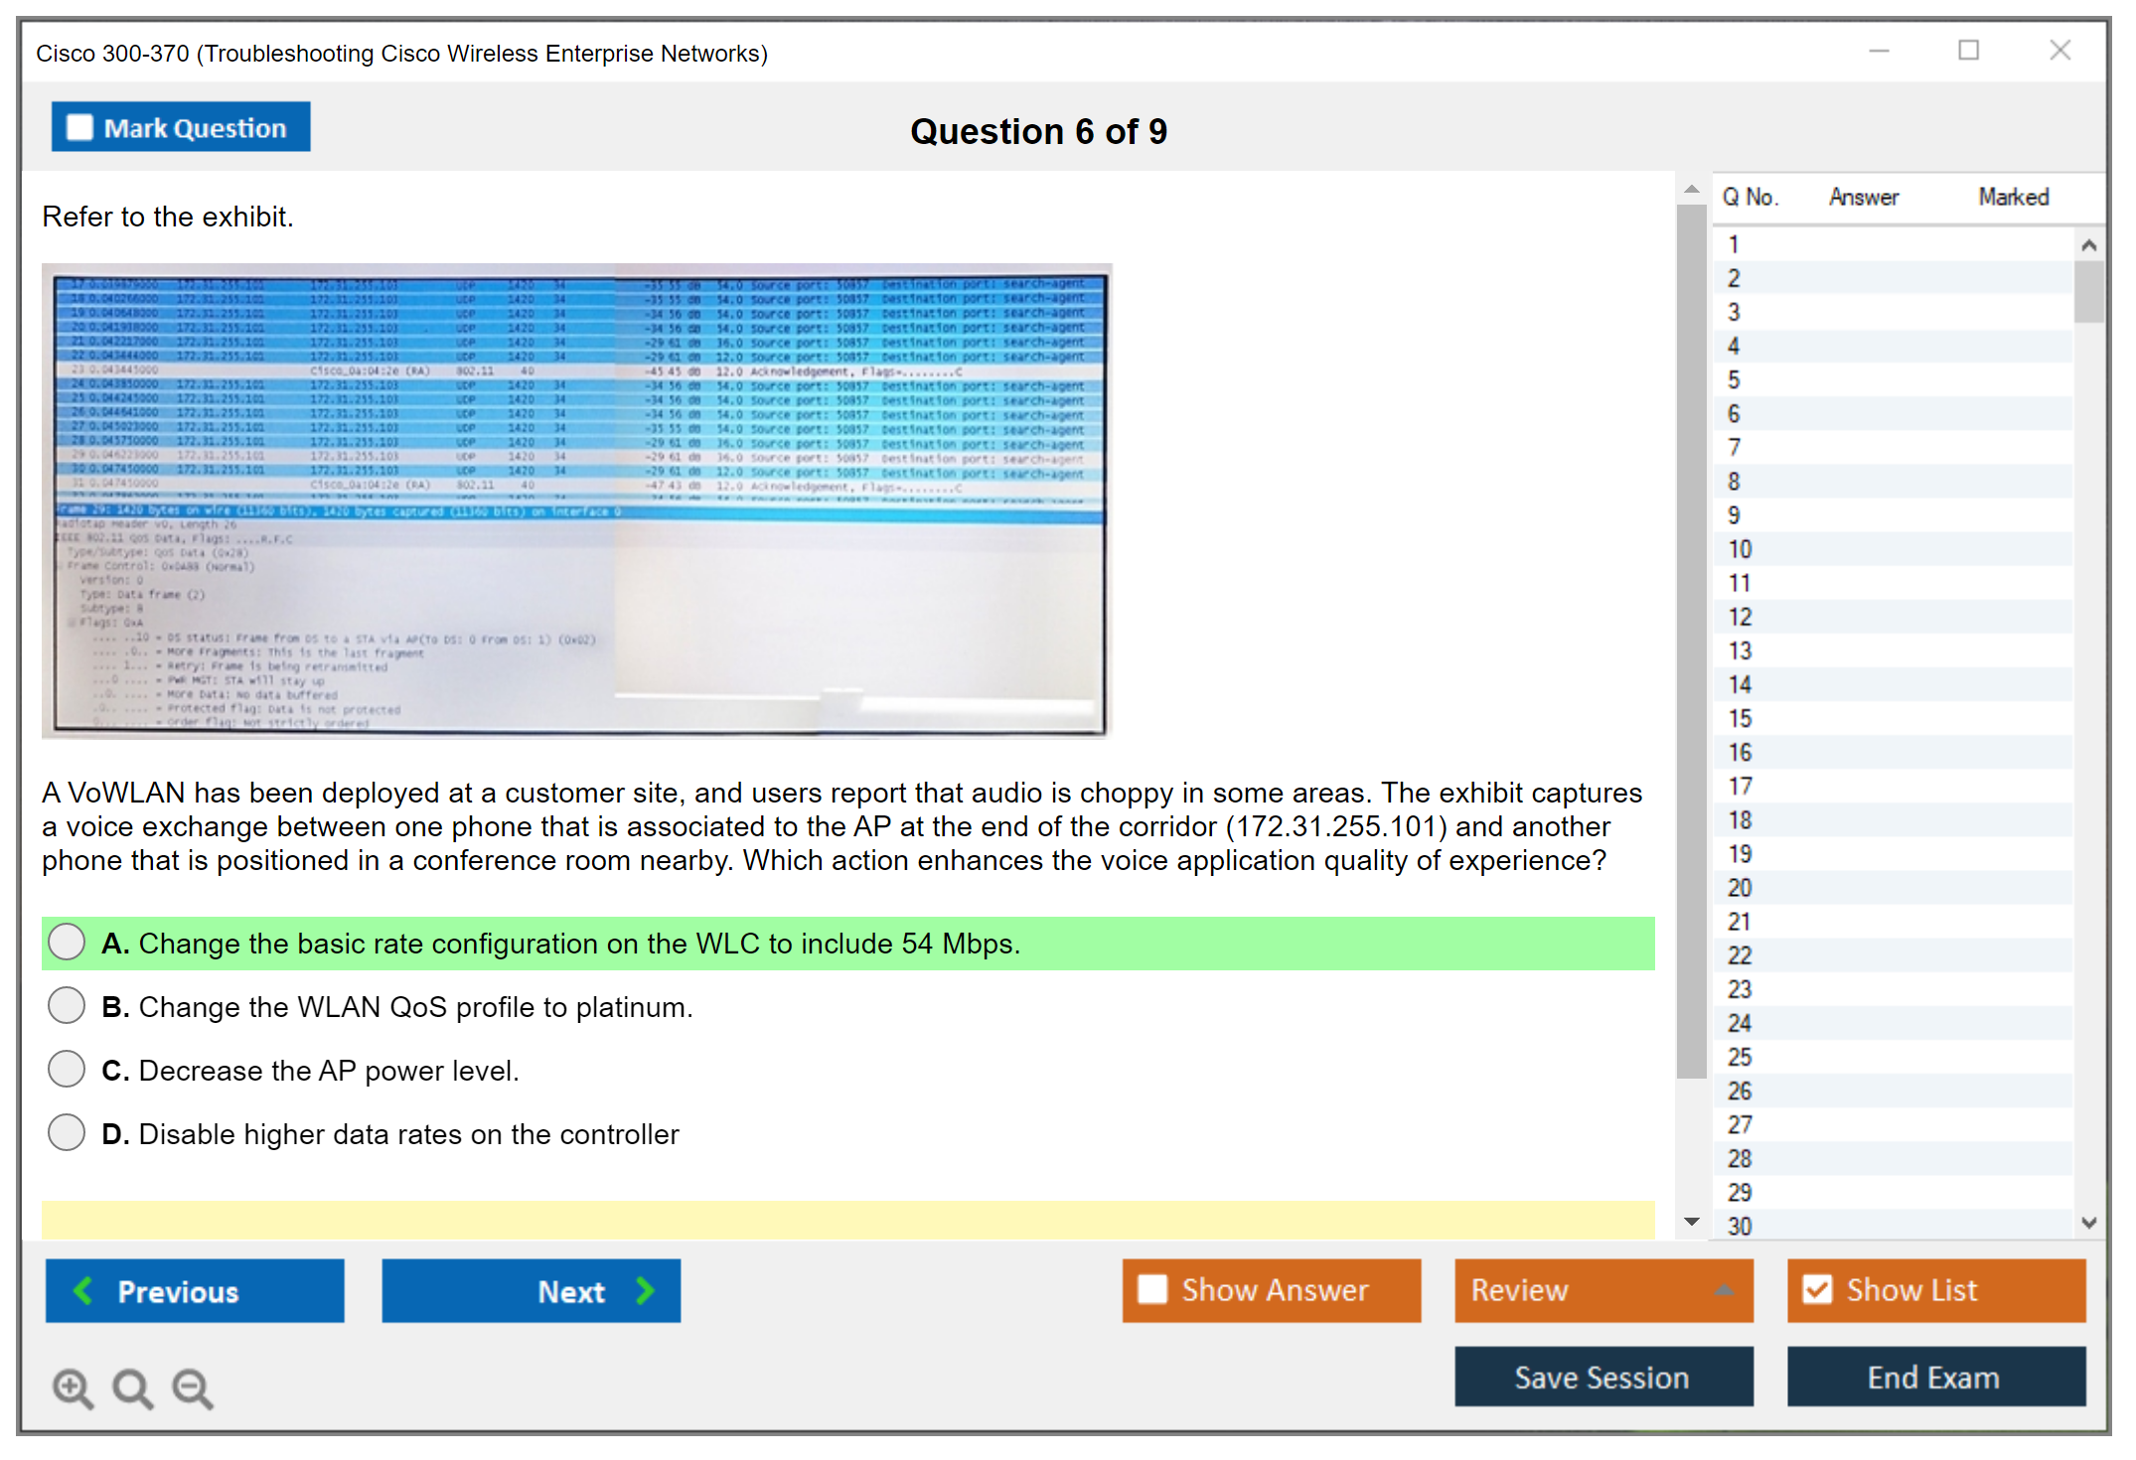Viewport: 2136px width, 1460px height.
Task: Choose option C Decrease the AP power level
Action: coord(67,1070)
